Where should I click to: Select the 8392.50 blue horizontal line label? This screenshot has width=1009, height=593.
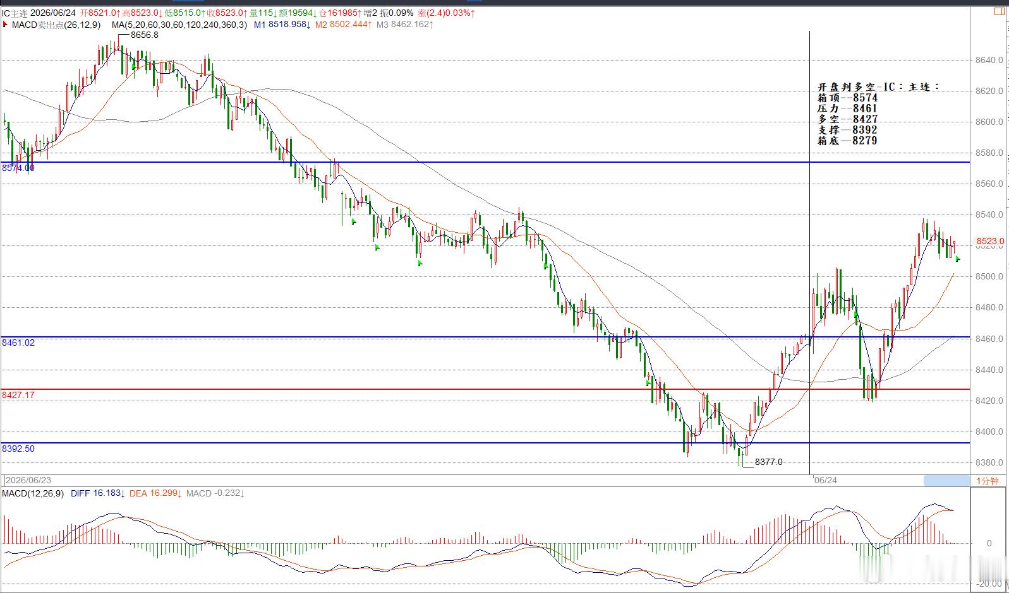pyautogui.click(x=18, y=449)
